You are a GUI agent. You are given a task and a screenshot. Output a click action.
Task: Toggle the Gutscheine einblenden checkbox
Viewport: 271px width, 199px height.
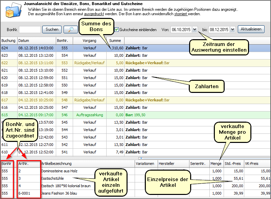pos(117,30)
